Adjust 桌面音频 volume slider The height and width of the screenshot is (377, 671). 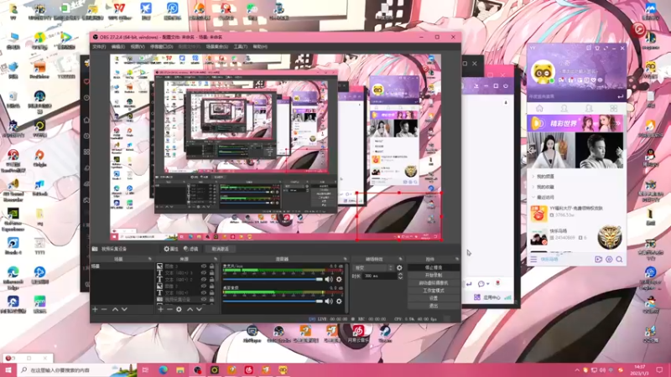coord(273,301)
